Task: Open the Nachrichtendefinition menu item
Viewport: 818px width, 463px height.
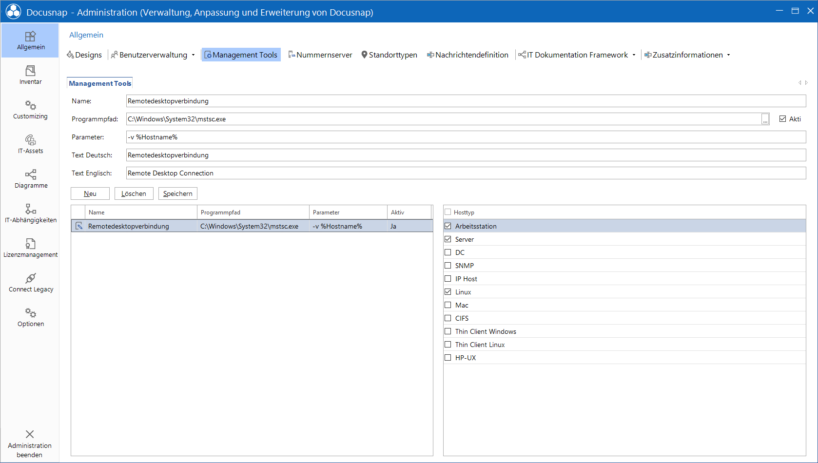Action: click(x=467, y=55)
